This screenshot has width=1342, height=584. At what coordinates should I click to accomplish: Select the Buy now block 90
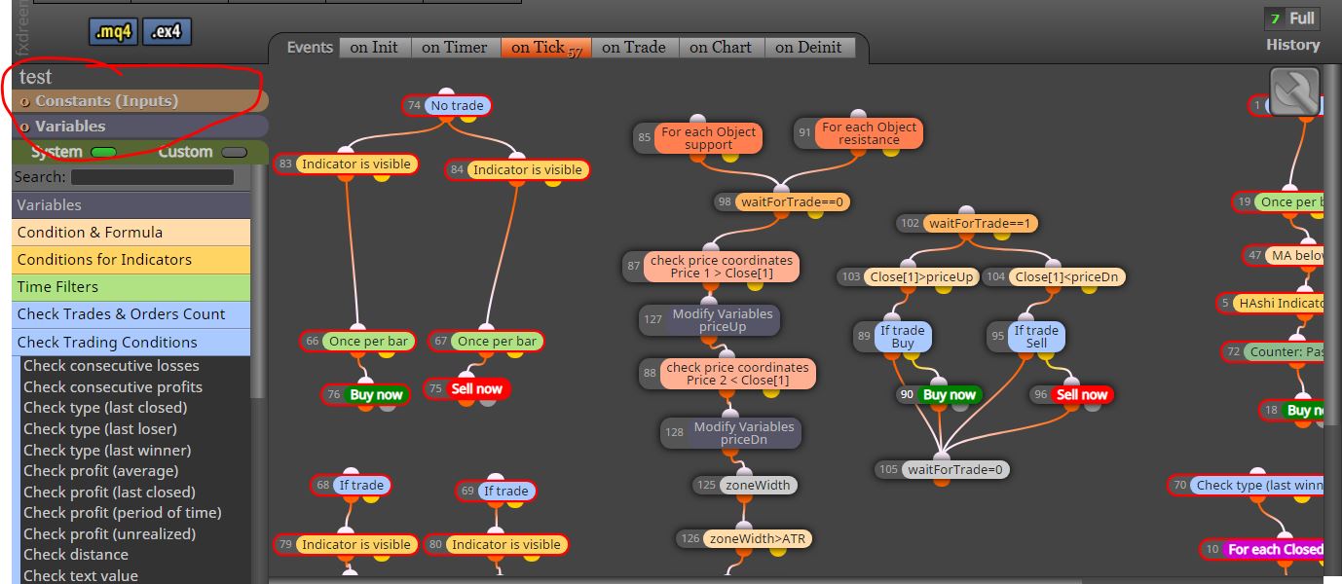click(x=939, y=395)
